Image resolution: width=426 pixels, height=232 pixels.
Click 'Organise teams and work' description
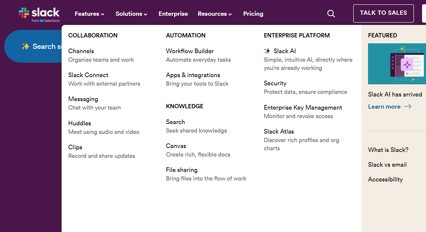tap(101, 60)
